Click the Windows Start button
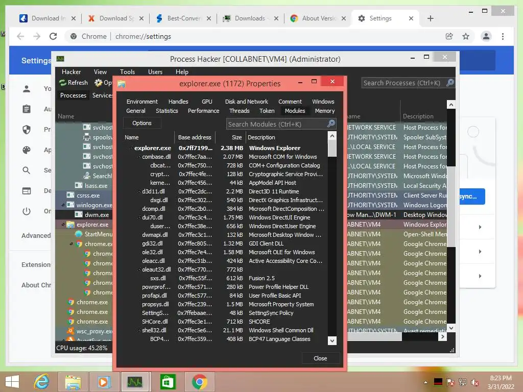523x392 pixels. (x=12, y=382)
